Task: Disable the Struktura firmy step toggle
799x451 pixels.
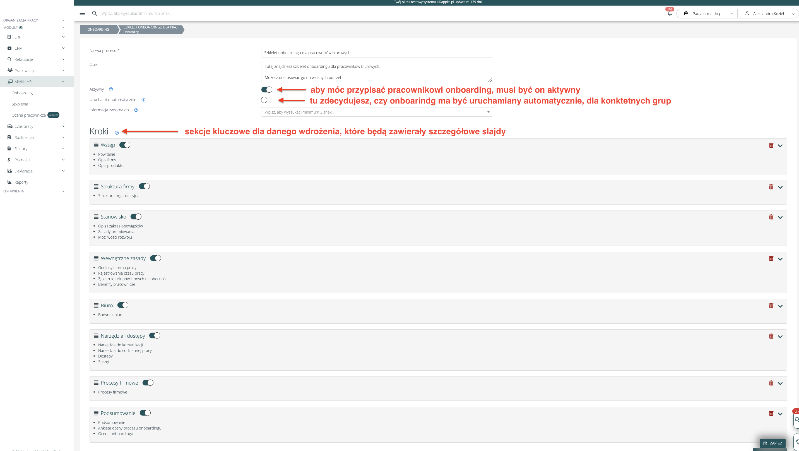Action: pyautogui.click(x=144, y=186)
